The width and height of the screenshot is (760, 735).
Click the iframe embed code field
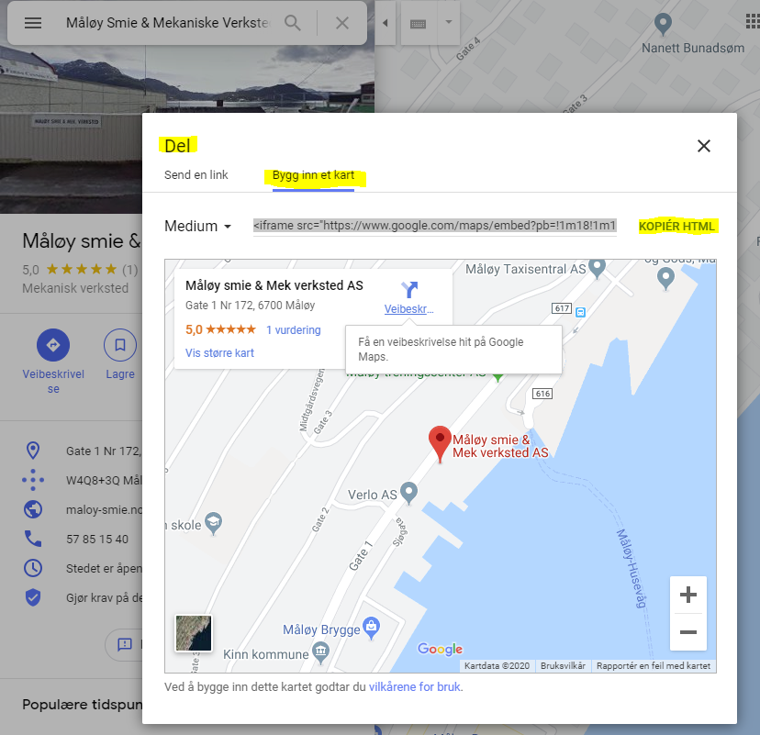(x=435, y=226)
